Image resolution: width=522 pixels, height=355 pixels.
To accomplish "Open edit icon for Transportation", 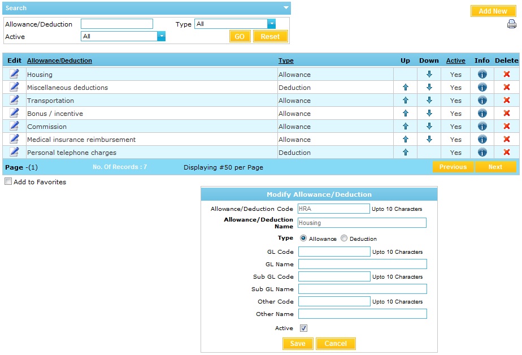I will 14,100.
